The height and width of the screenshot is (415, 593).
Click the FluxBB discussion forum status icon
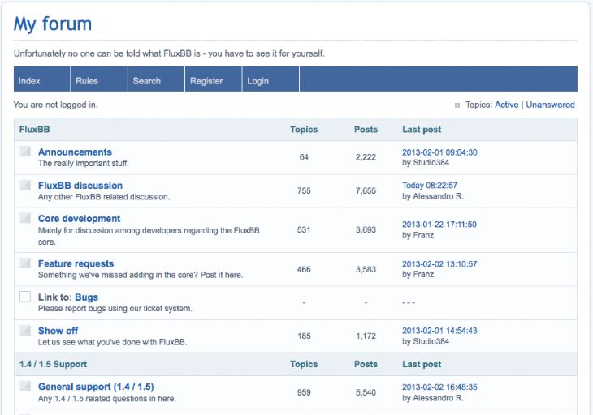(25, 185)
